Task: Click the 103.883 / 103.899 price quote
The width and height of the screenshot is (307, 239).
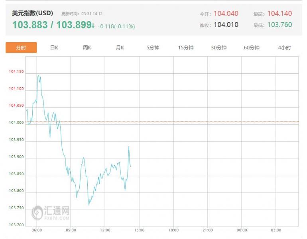Action: (x=51, y=25)
